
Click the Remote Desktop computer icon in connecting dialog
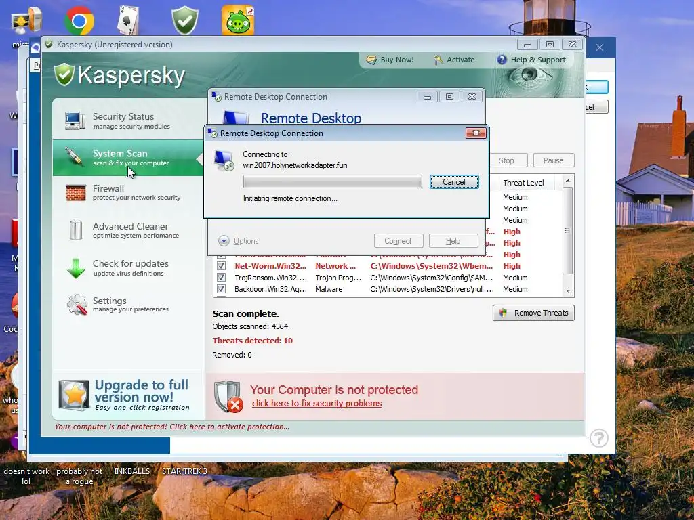224,160
